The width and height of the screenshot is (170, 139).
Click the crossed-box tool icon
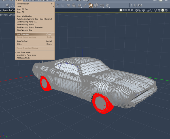[63, 5]
